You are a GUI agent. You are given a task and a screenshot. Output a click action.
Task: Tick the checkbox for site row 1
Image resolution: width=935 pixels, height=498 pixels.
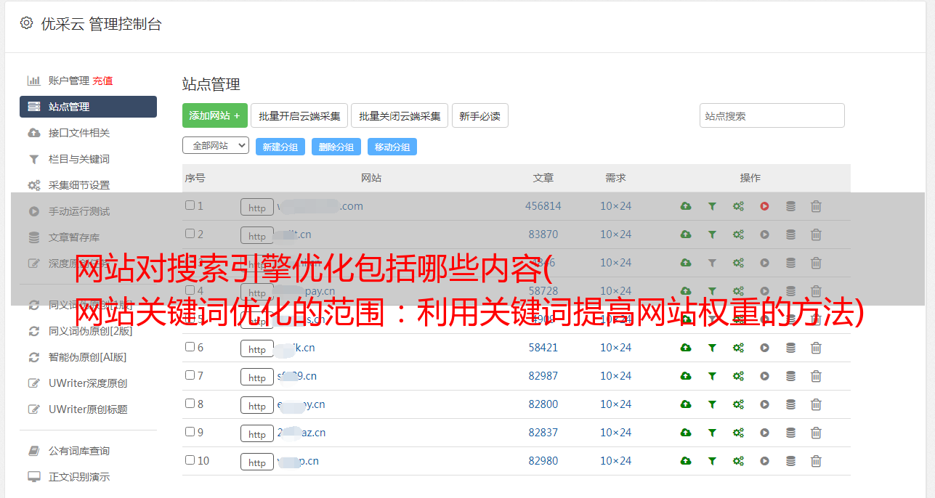point(190,205)
